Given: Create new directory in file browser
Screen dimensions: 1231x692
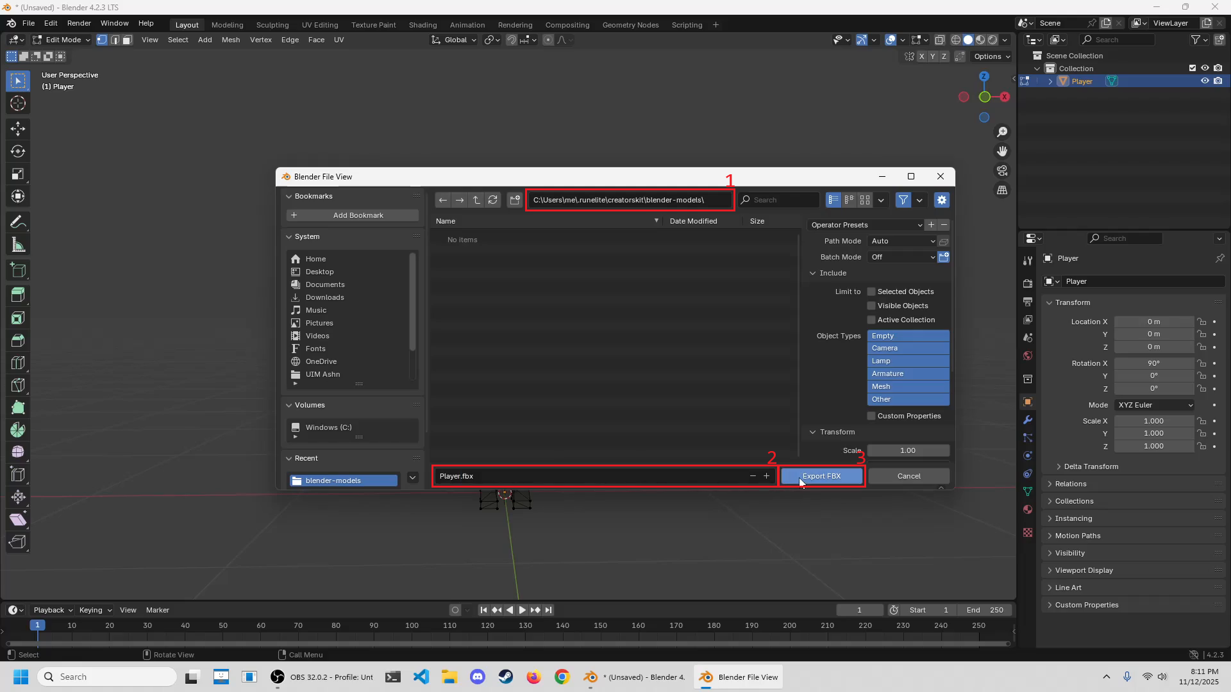Looking at the screenshot, I should coord(514,200).
